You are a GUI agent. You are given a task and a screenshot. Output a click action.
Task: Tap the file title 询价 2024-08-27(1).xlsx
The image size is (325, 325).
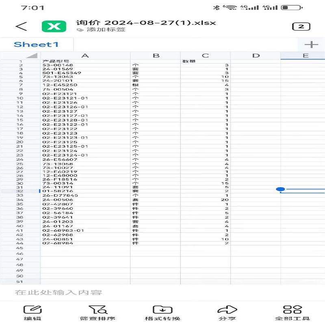point(146,23)
